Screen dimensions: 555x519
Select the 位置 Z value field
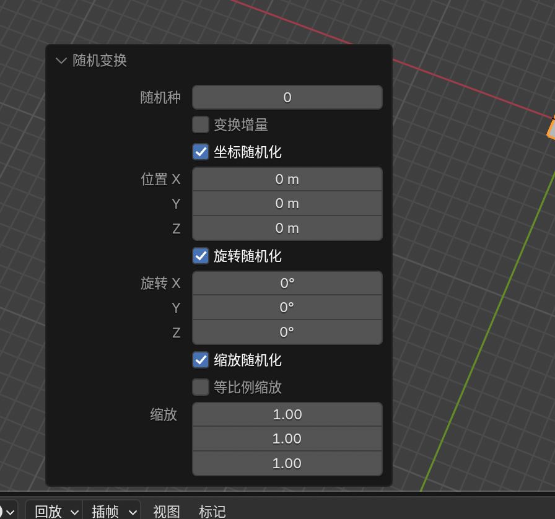pyautogui.click(x=287, y=229)
